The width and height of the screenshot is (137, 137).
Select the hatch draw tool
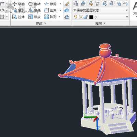[2, 17]
